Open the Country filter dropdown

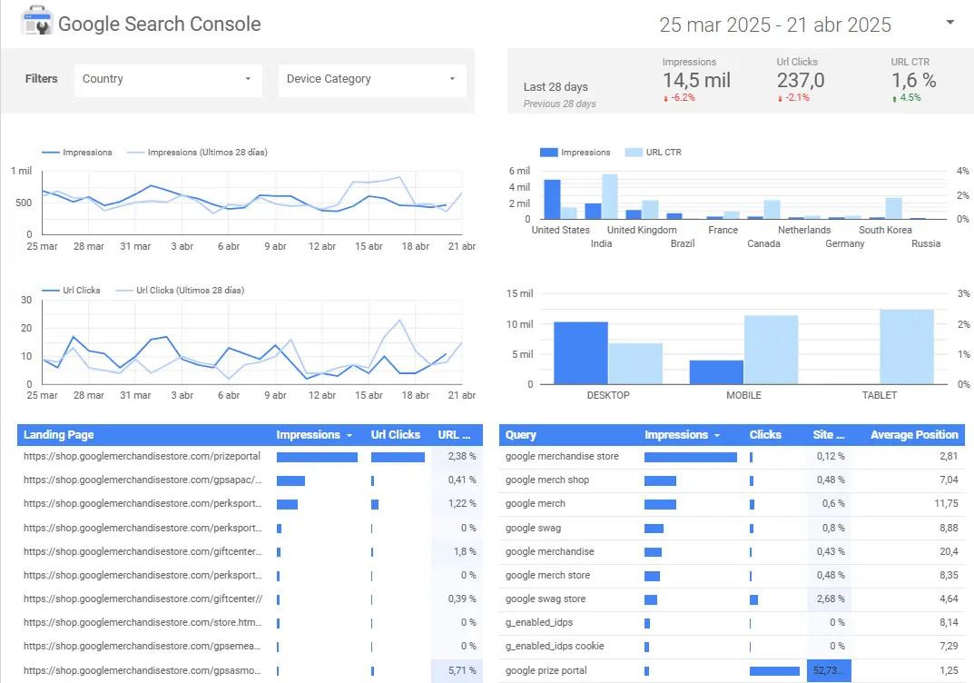168,80
